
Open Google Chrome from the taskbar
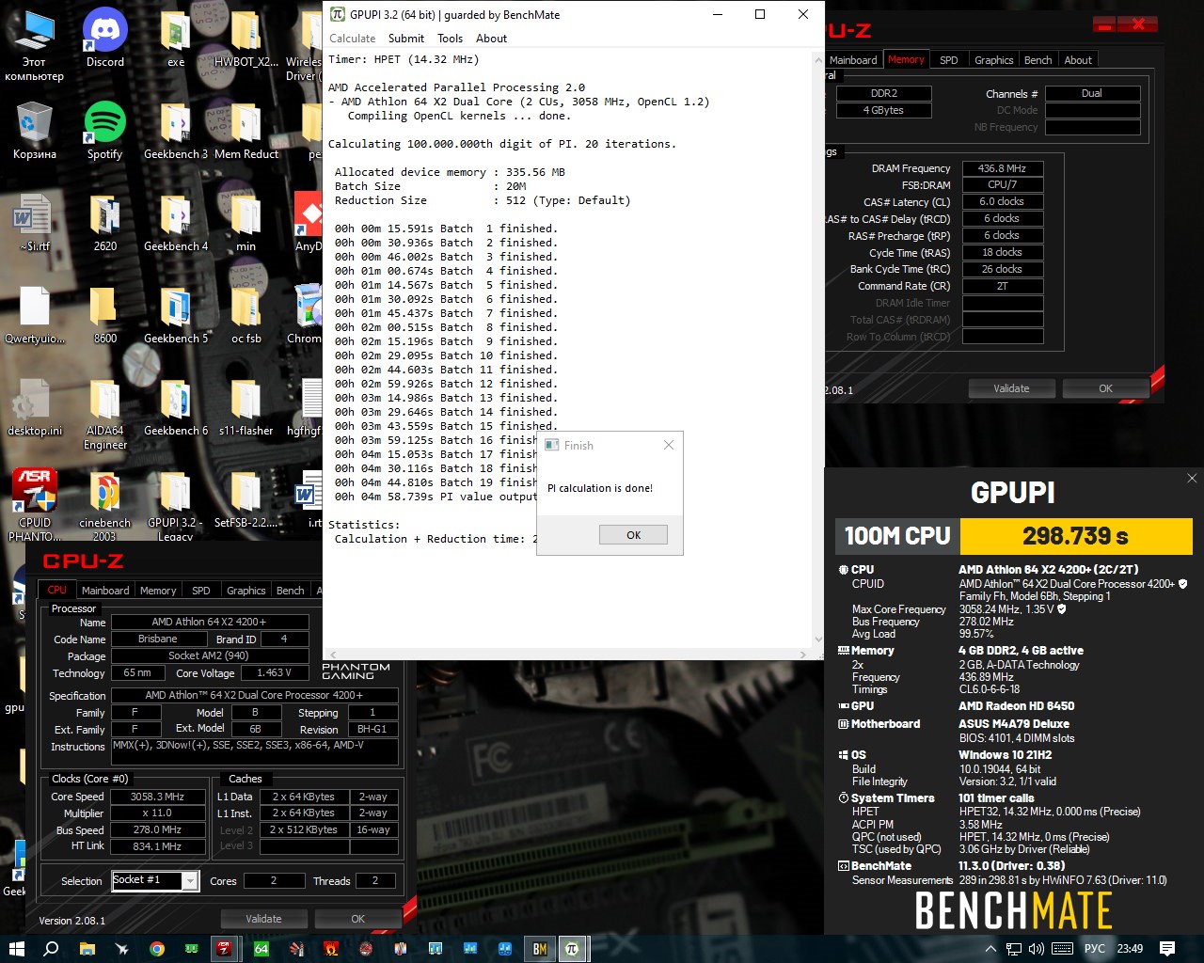(156, 949)
